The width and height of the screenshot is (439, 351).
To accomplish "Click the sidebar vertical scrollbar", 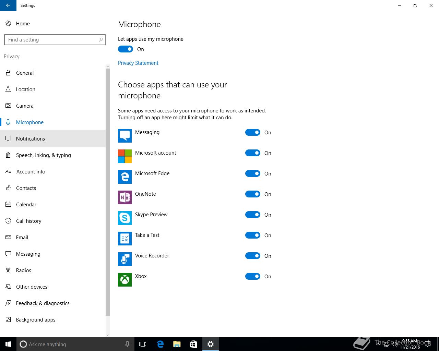I will (108, 192).
